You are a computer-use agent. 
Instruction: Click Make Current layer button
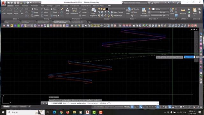117,12
